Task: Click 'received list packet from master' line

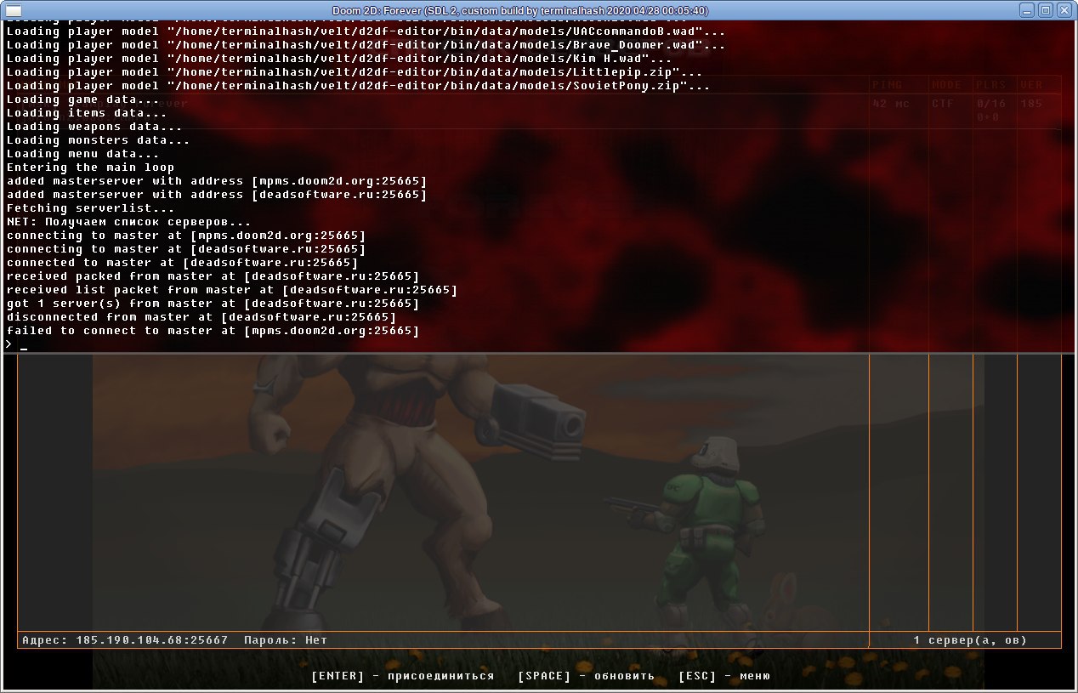Action: point(232,290)
